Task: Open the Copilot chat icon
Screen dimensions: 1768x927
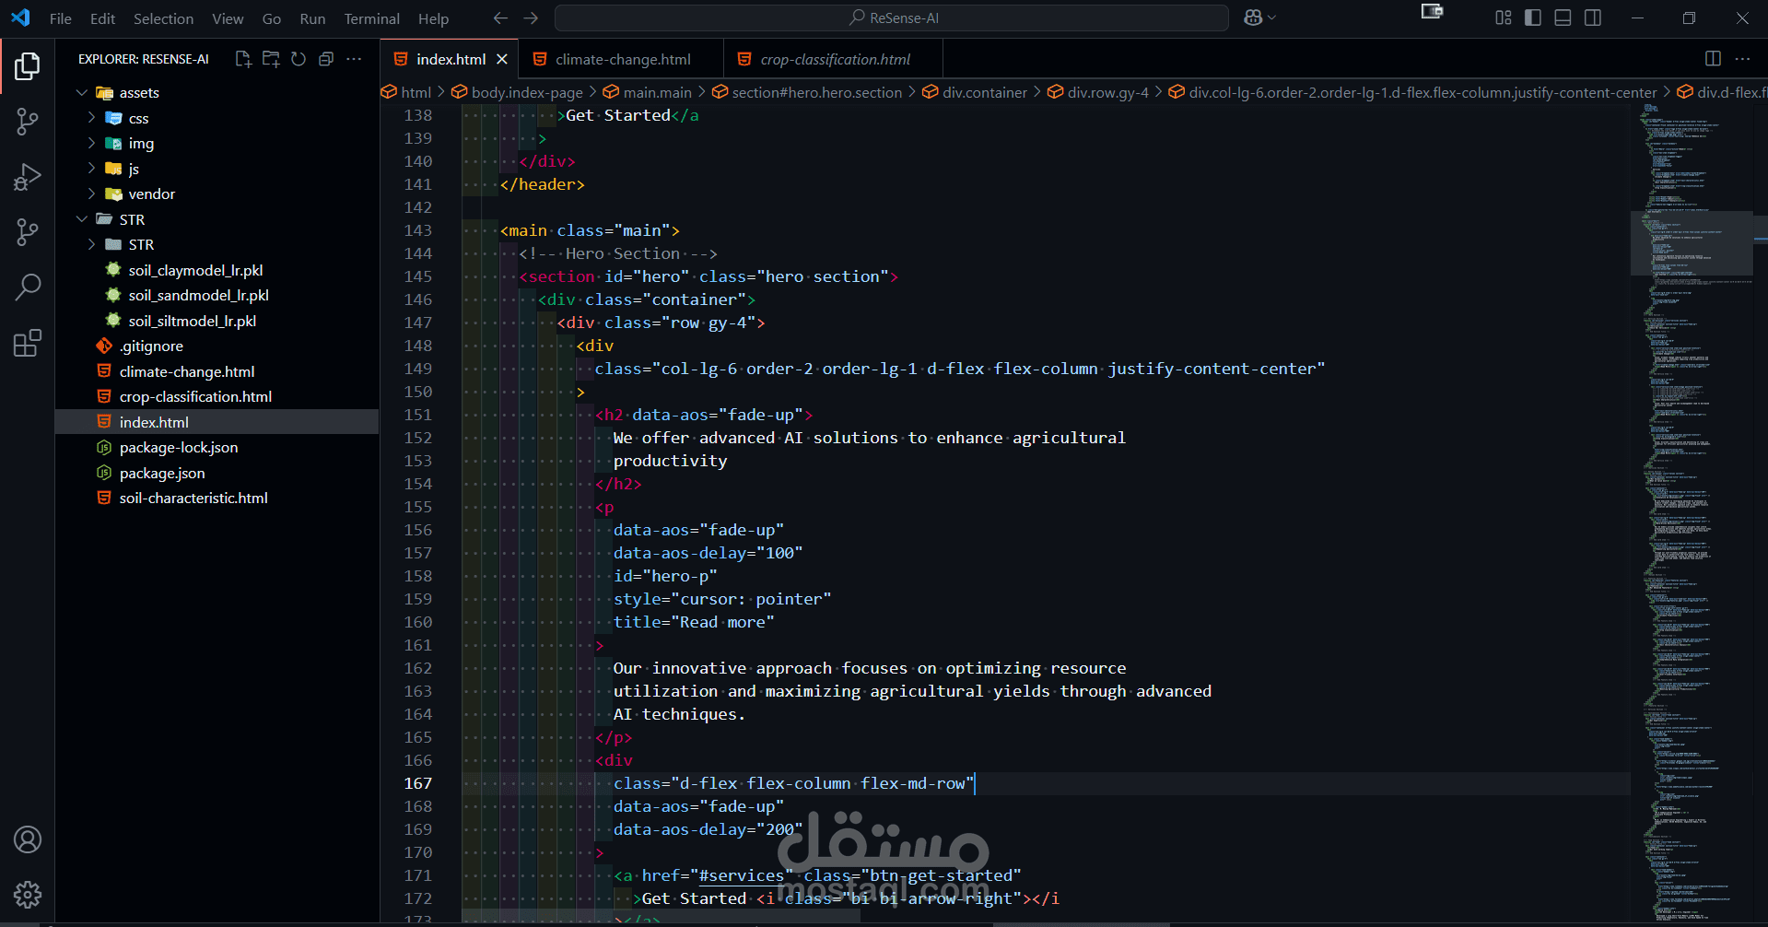Action: point(1253,18)
